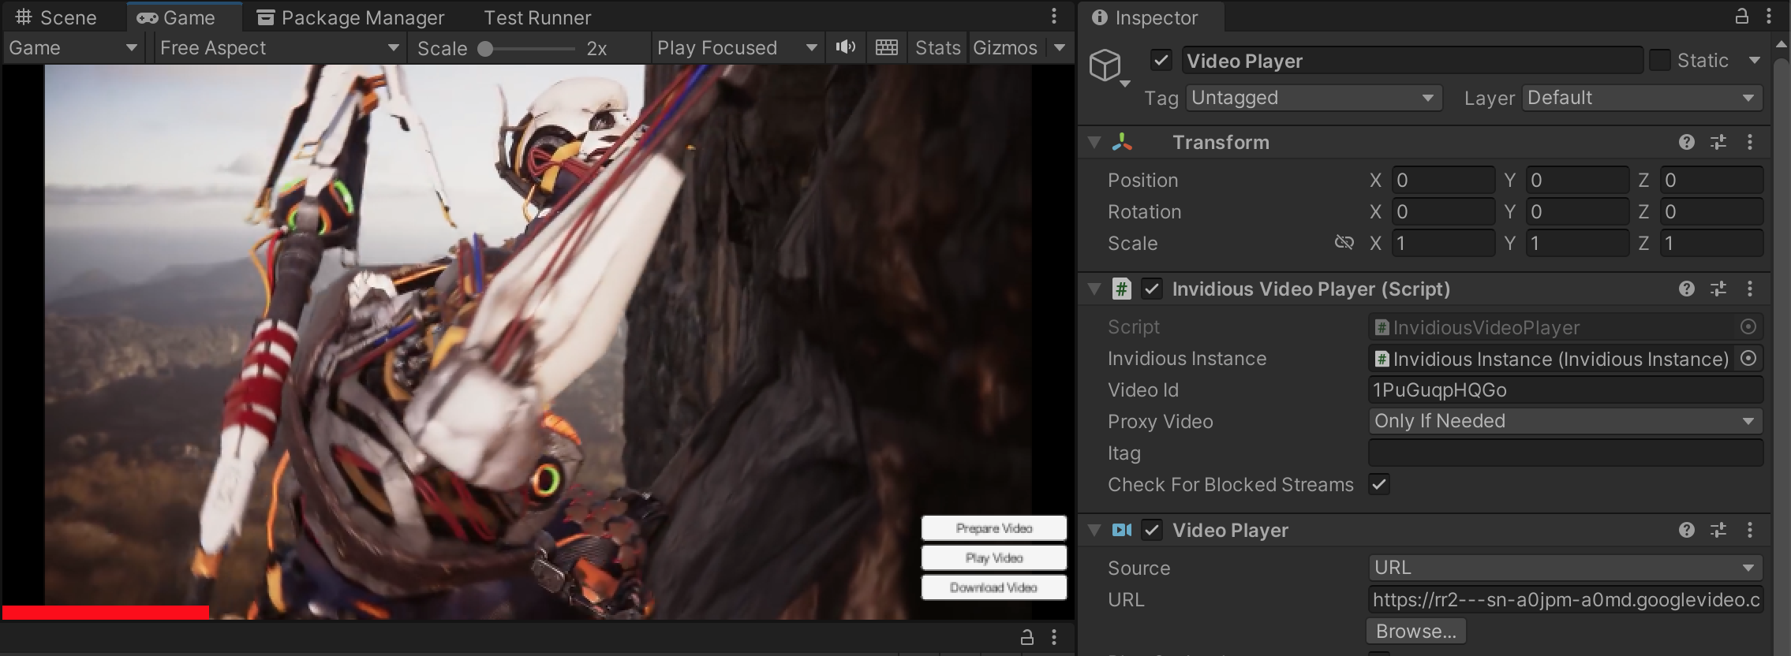1791x656 pixels.
Task: Open the Gizmos dropdown arrow
Action: (x=1060, y=47)
